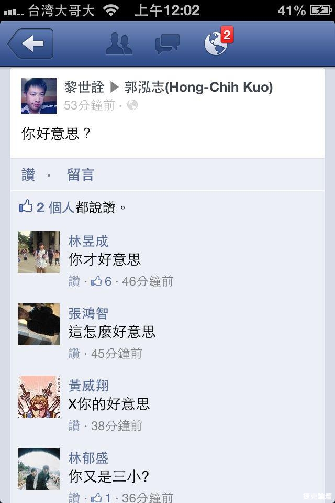
Task: Like 林昱成's comment 你才好意思
Action: pos(74,281)
